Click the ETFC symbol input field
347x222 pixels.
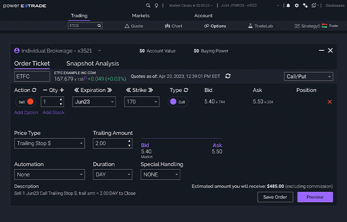[31, 77]
